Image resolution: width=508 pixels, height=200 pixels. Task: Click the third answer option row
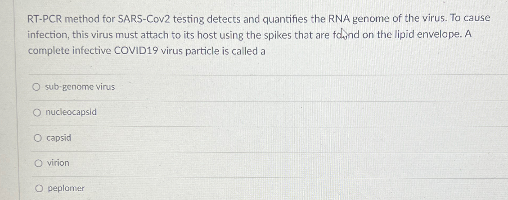click(x=238, y=137)
